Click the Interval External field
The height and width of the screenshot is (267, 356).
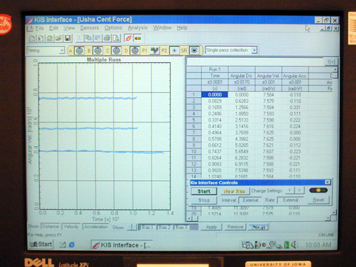pyautogui.click(x=250, y=200)
